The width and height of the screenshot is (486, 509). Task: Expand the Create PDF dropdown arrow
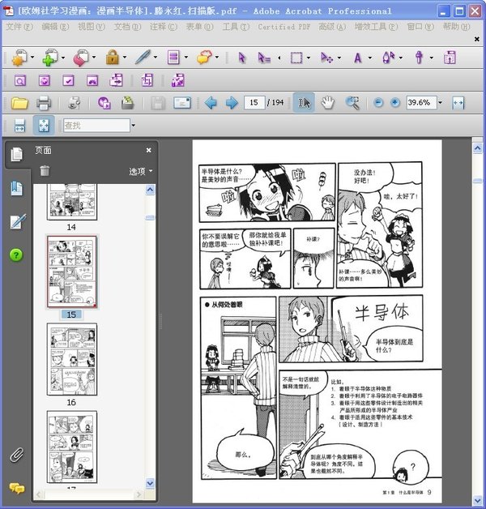(x=32, y=58)
